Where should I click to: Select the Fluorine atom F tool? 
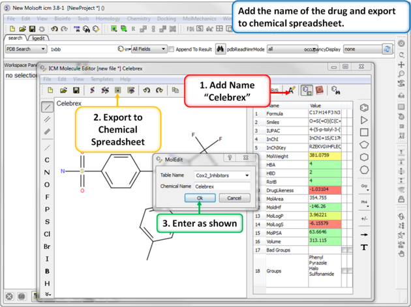tap(47, 197)
